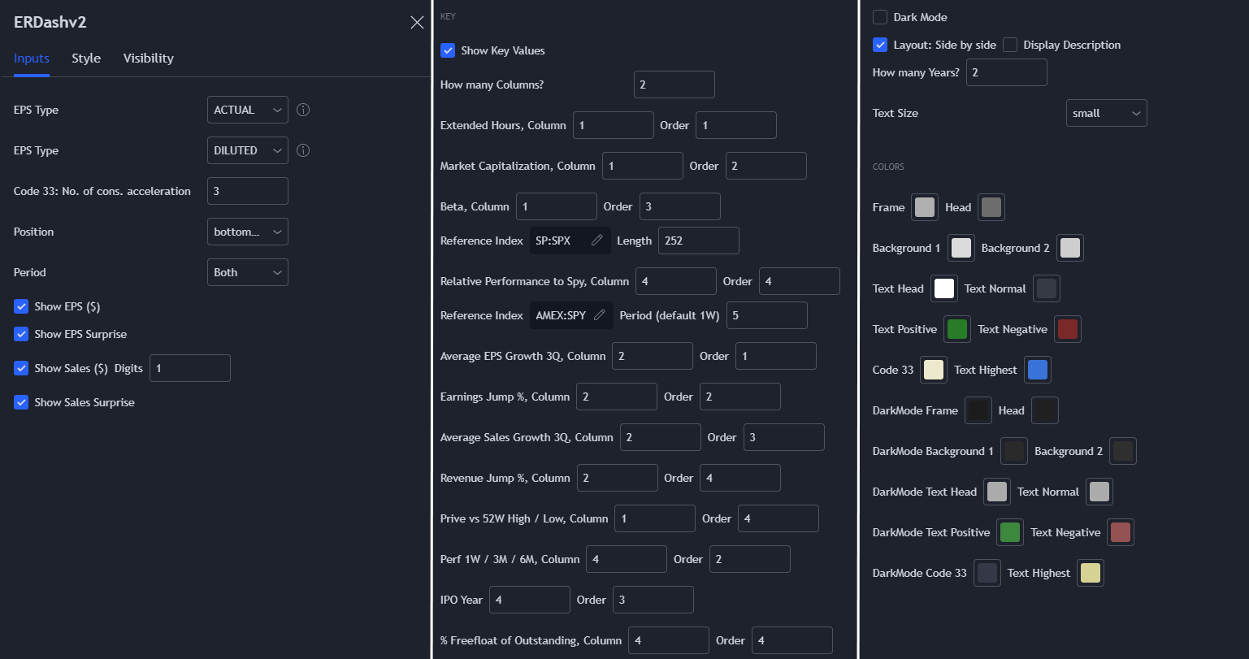Select the % Freefloat of Outstanding Order field

tap(792, 640)
